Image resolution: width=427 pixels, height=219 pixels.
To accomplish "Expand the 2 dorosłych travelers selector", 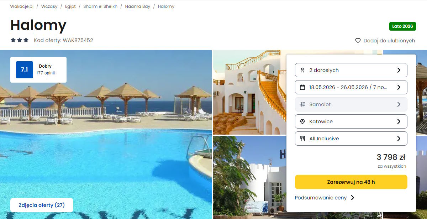I will pos(351,70).
